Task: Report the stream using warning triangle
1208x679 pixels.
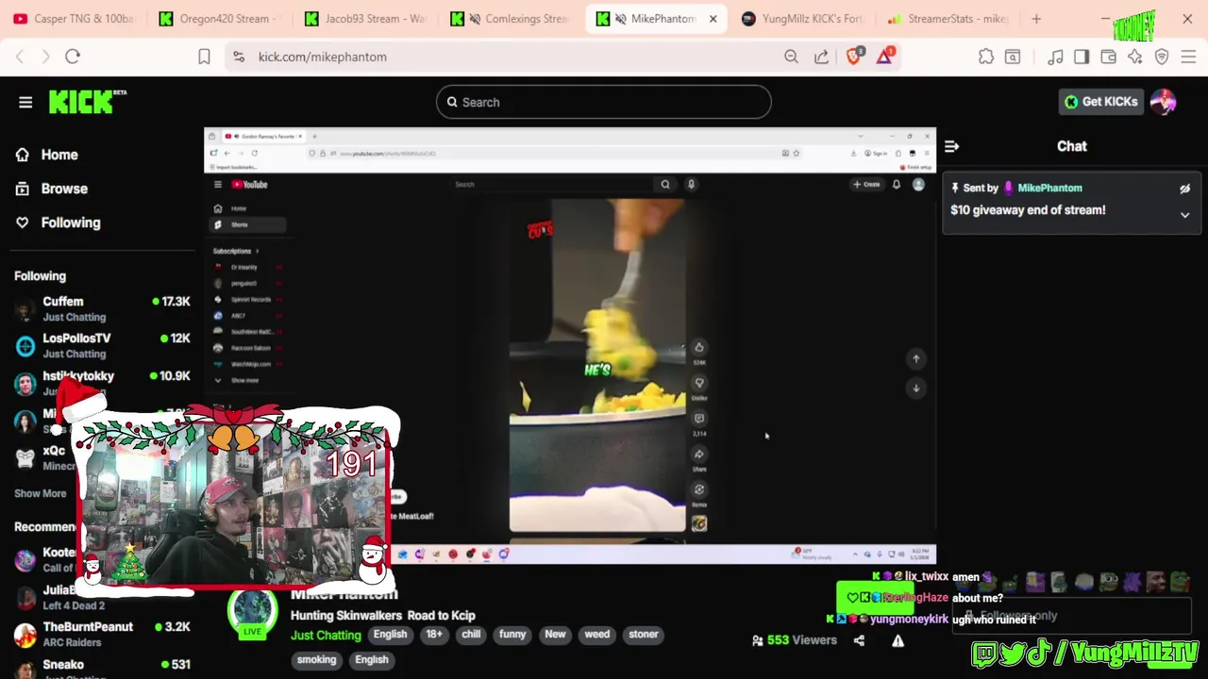Action: pyautogui.click(x=898, y=640)
